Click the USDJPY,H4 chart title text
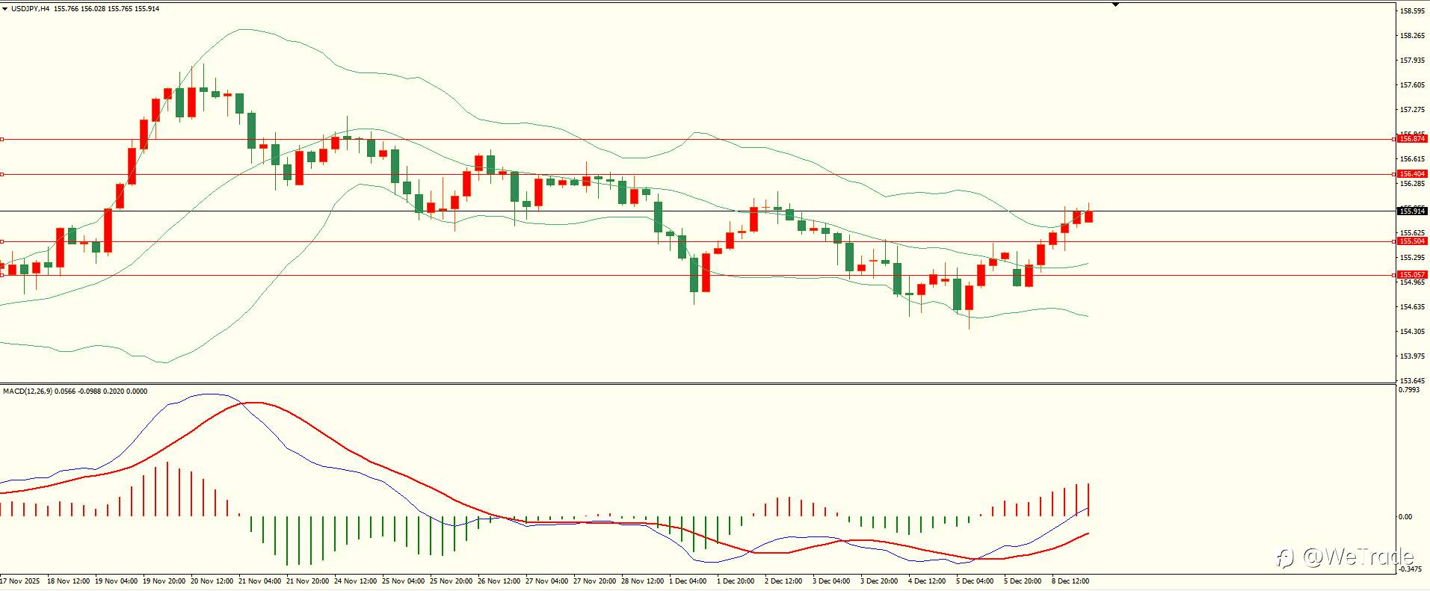The image size is (1430, 591). (x=31, y=9)
